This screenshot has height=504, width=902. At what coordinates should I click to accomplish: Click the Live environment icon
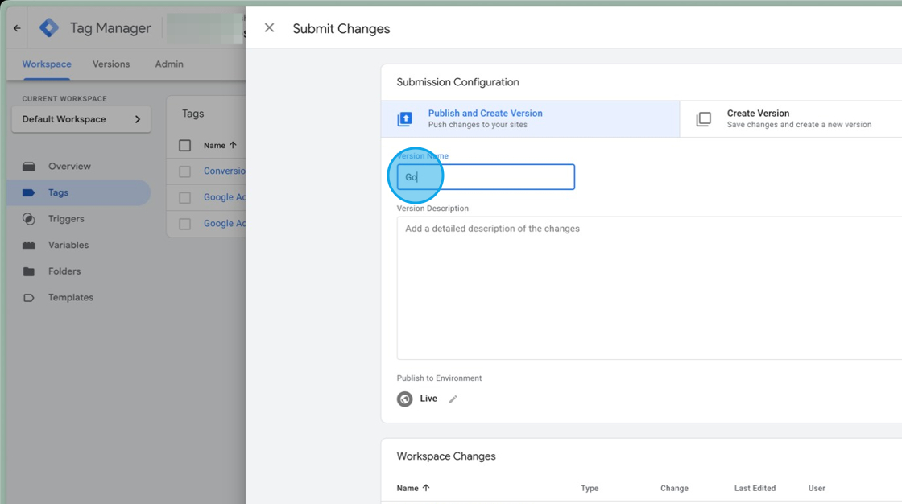[x=405, y=399]
